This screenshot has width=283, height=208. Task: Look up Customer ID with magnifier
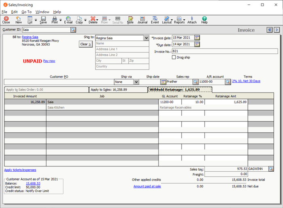click(x=73, y=30)
